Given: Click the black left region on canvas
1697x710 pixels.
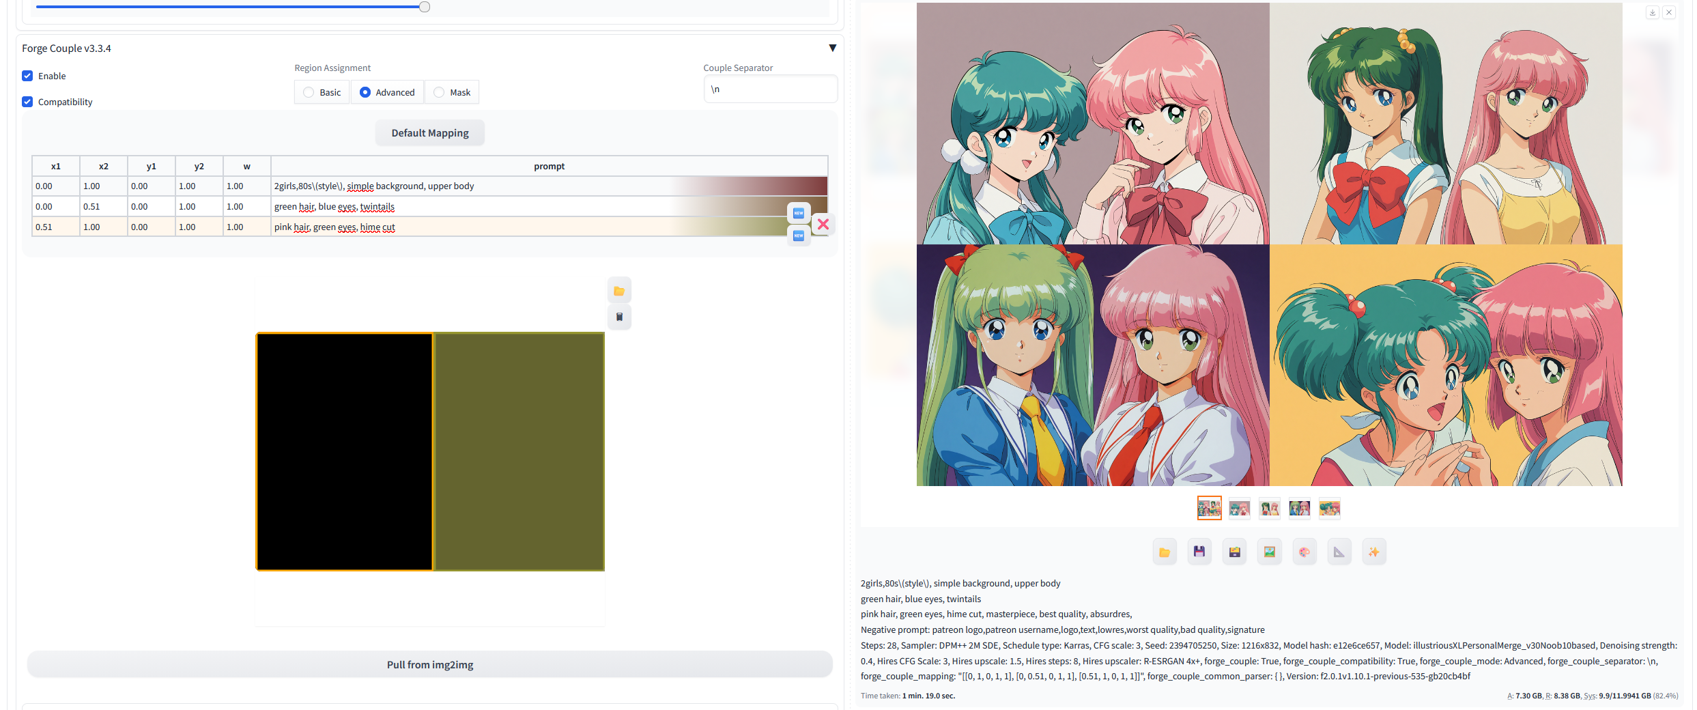Looking at the screenshot, I should click(x=345, y=451).
